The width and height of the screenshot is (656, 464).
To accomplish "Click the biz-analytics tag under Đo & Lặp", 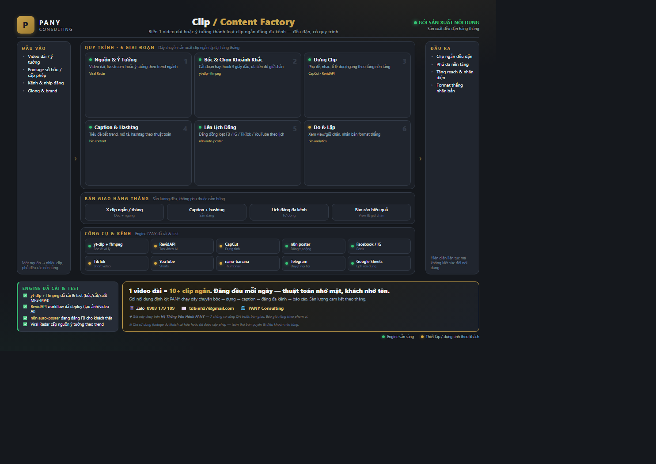I will click(318, 141).
